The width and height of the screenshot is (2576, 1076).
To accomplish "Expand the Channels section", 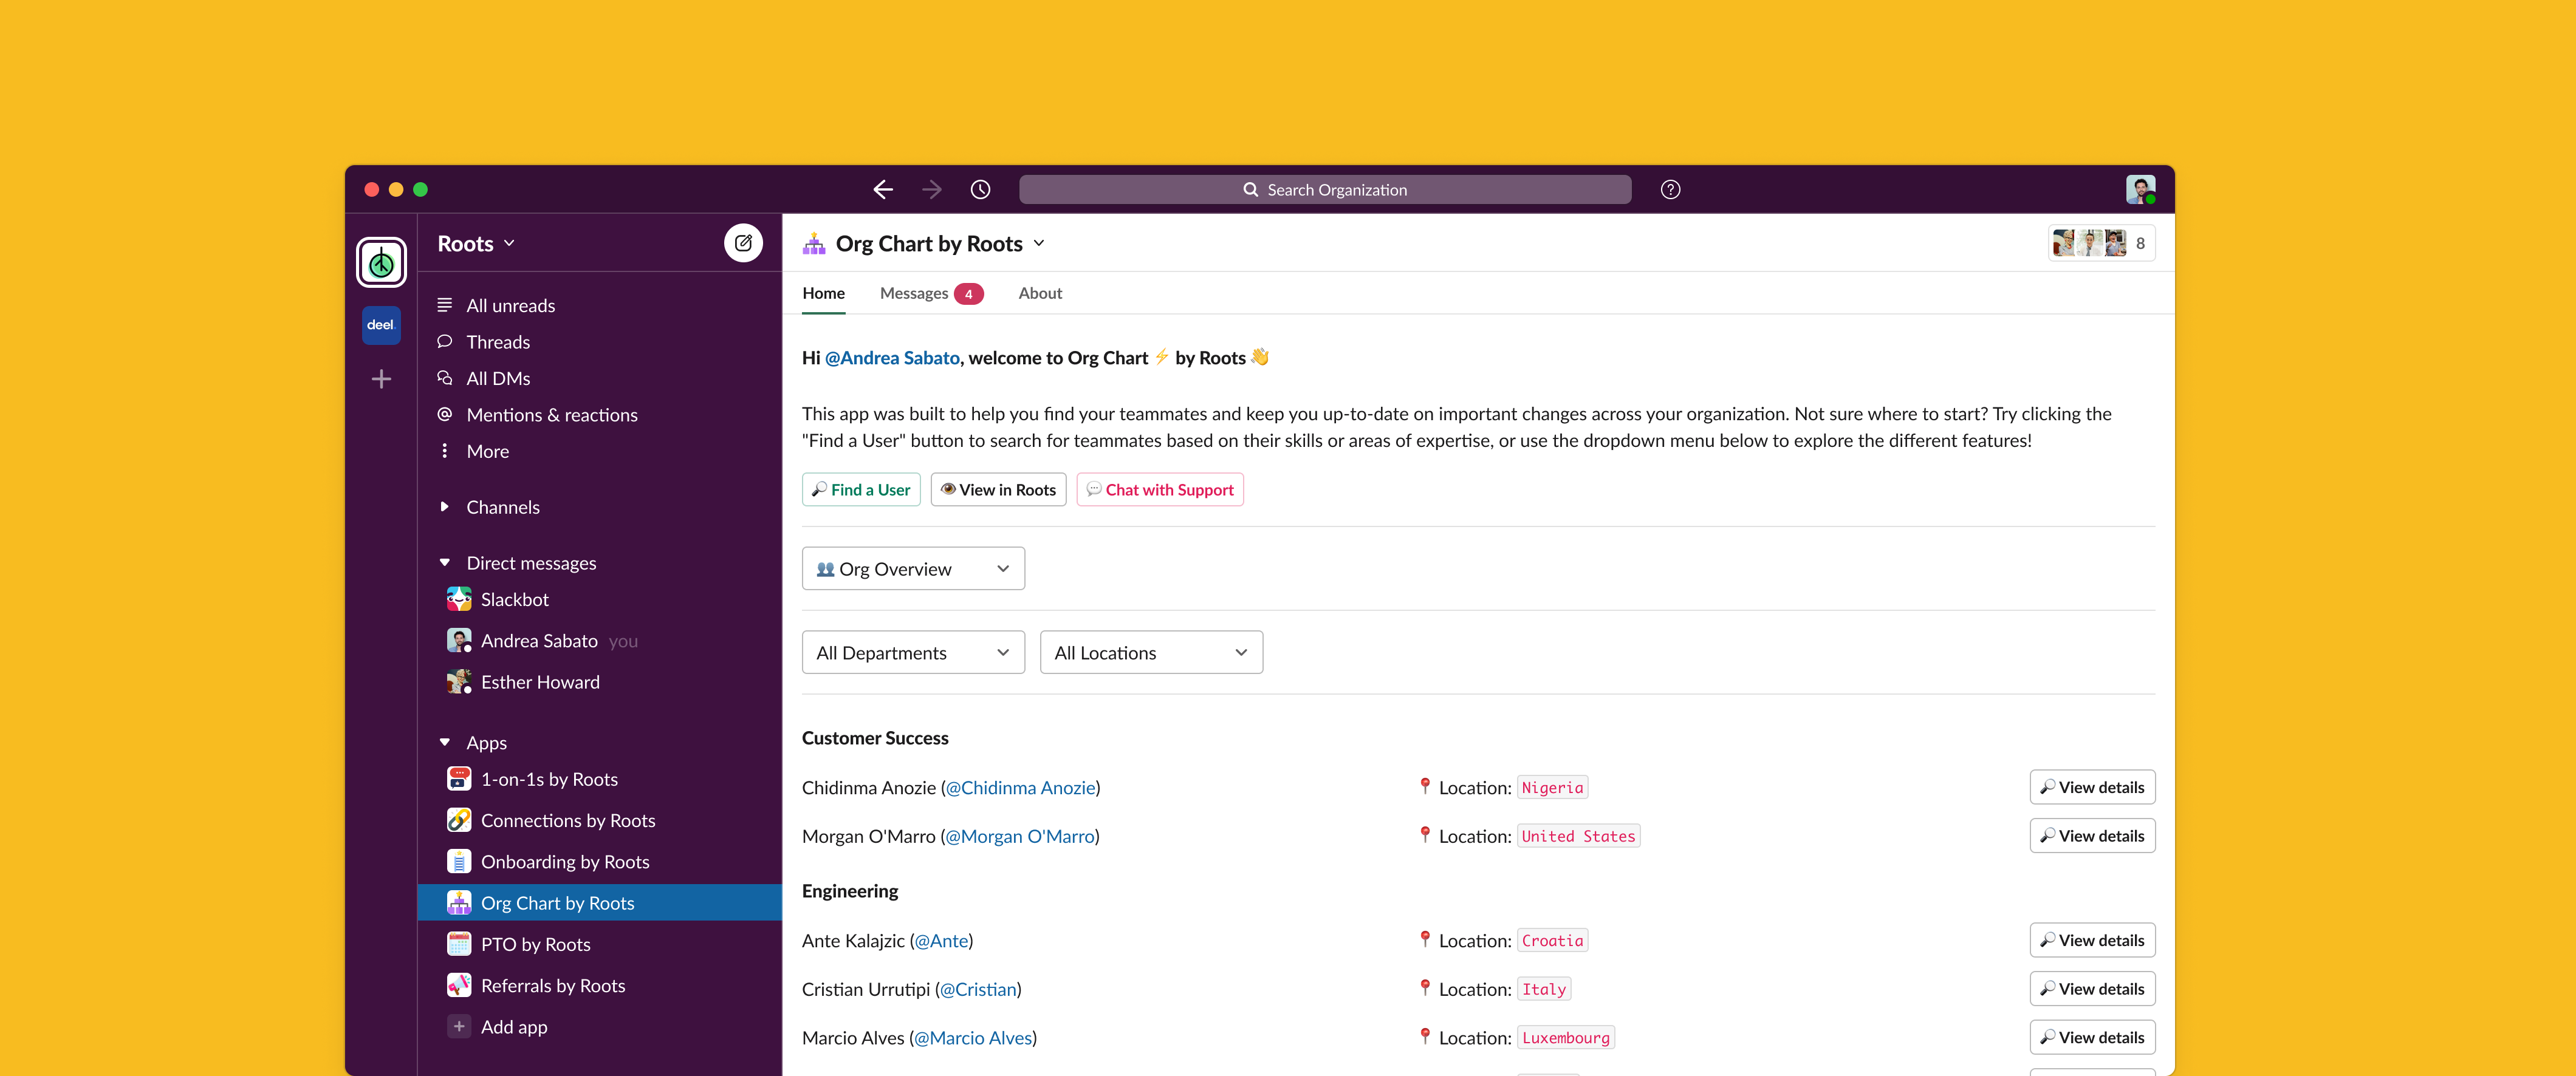I will (x=445, y=506).
